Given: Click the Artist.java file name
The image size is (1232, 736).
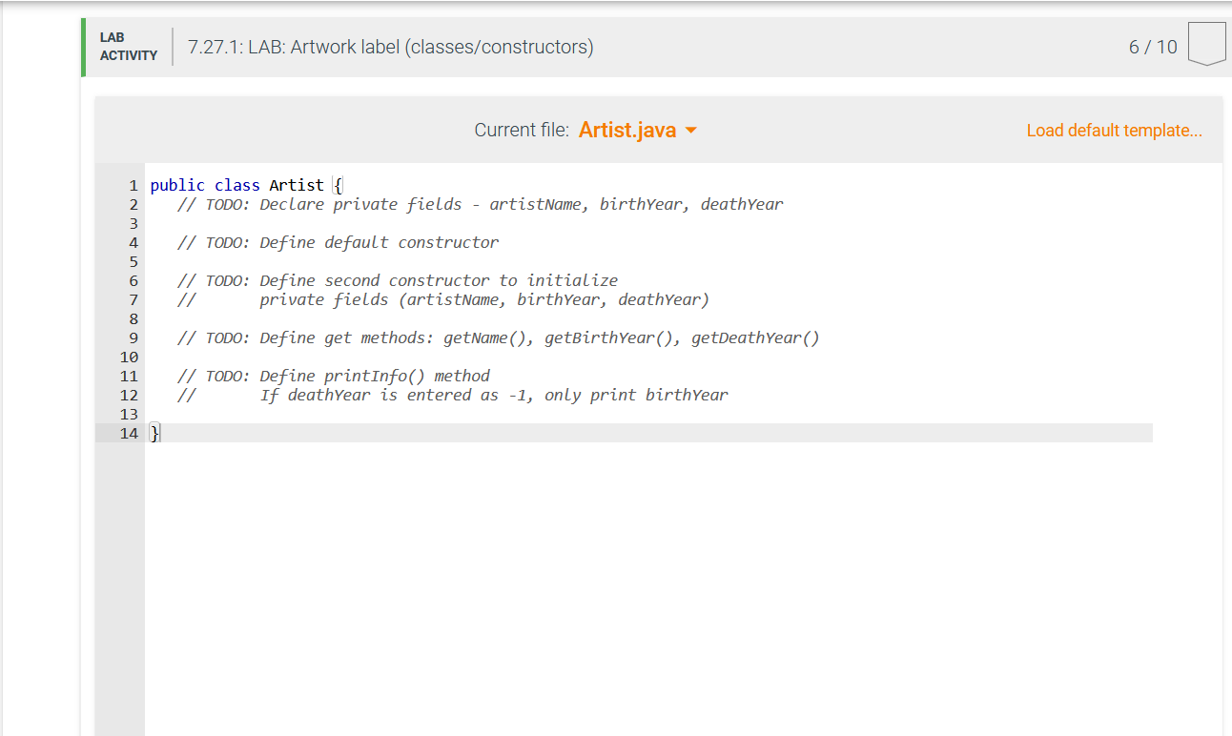Looking at the screenshot, I should click(x=626, y=130).
